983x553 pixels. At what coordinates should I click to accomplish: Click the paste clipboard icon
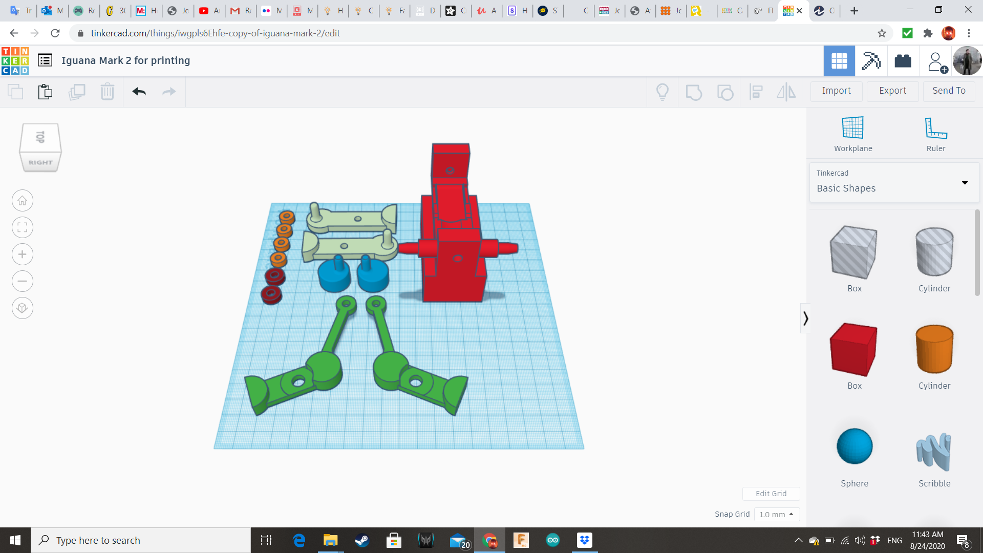(45, 92)
